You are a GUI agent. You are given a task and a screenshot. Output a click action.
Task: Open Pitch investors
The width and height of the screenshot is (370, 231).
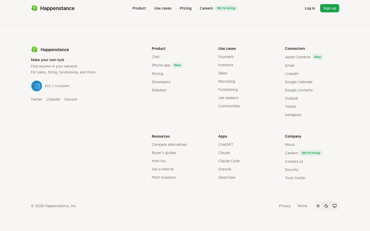click(164, 177)
